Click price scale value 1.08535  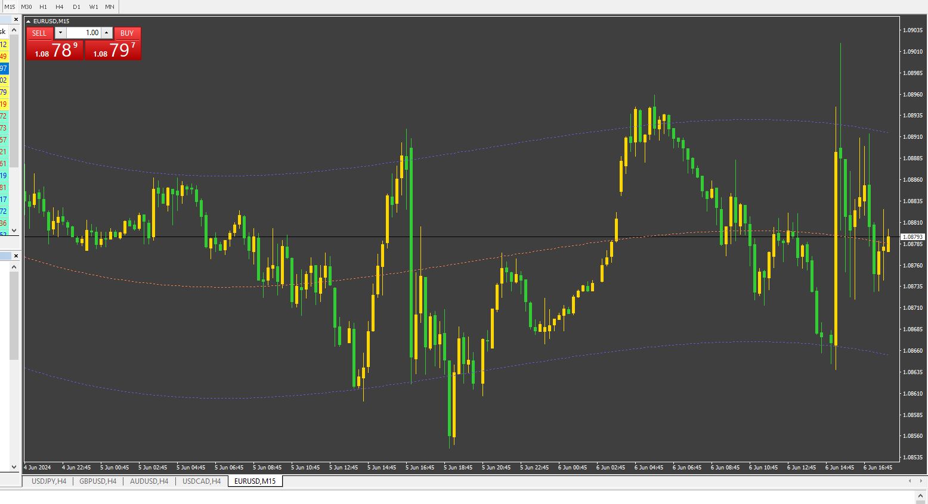pos(912,458)
